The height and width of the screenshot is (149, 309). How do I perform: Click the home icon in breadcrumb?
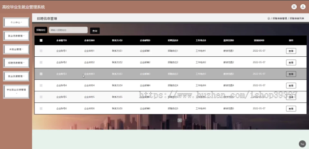[268, 18]
